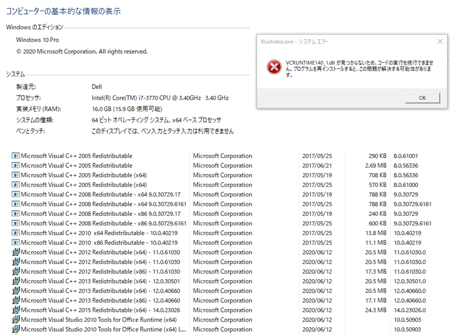Click the heading 'コンピューターの基本的な情報の表示'
Screen dimensions: 450x335
pyautogui.click(x=63, y=11)
